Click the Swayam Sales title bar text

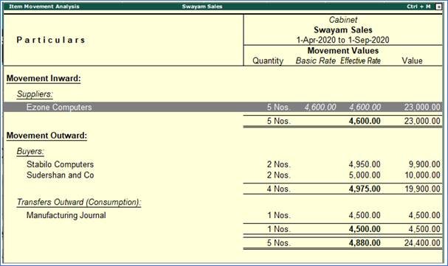(x=202, y=7)
